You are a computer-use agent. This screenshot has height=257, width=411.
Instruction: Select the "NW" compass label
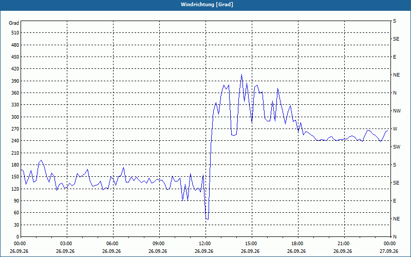tap(397, 111)
